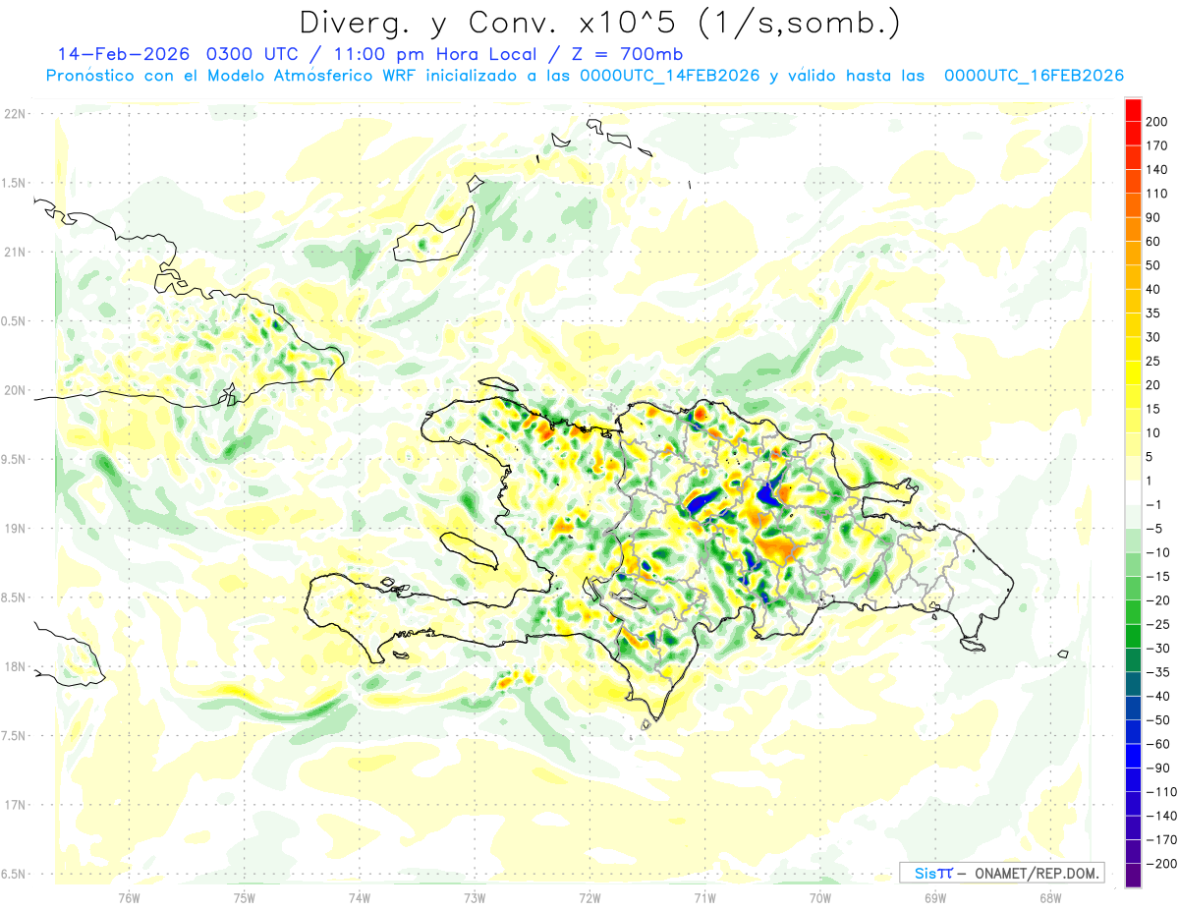
Task: Pick the blue swatch between -60 and -90
Action: [x=1133, y=756]
